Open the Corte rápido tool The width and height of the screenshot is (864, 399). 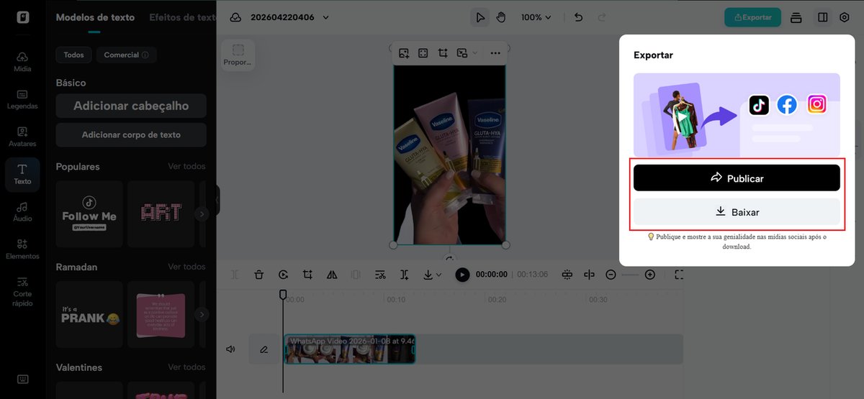pos(22,290)
